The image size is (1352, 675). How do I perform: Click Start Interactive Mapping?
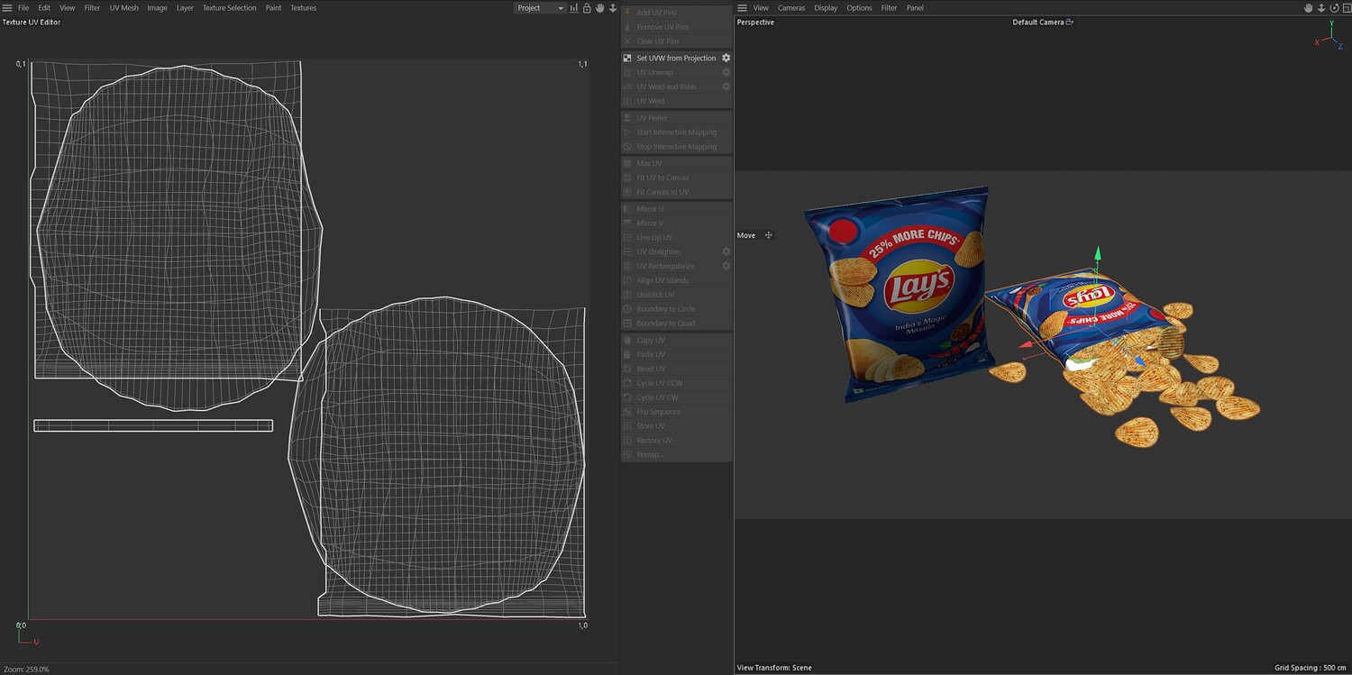coord(676,132)
